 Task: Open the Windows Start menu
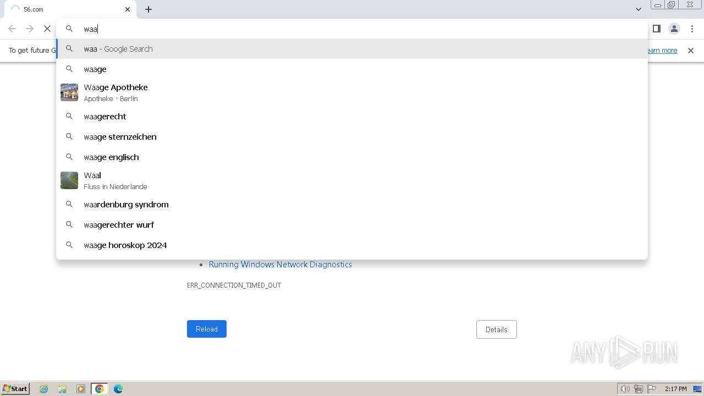[15, 389]
